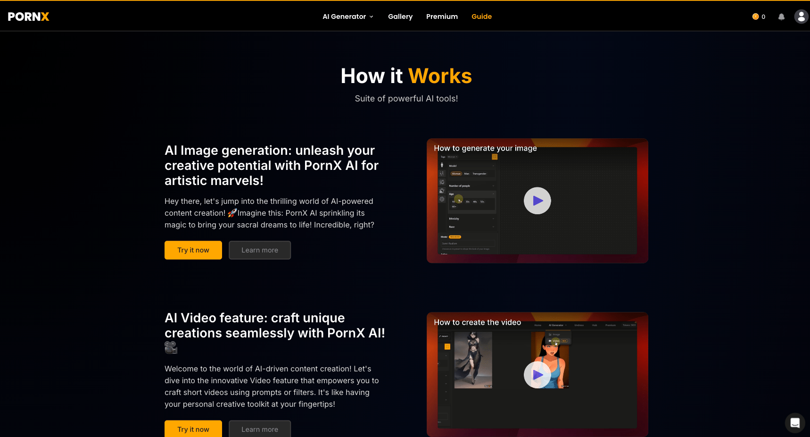Click Learn more under AI Video feature
Screen dimensions: 810x437
click(x=260, y=429)
